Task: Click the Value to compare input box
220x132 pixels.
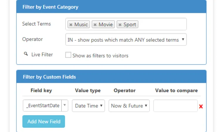Action: (175, 106)
